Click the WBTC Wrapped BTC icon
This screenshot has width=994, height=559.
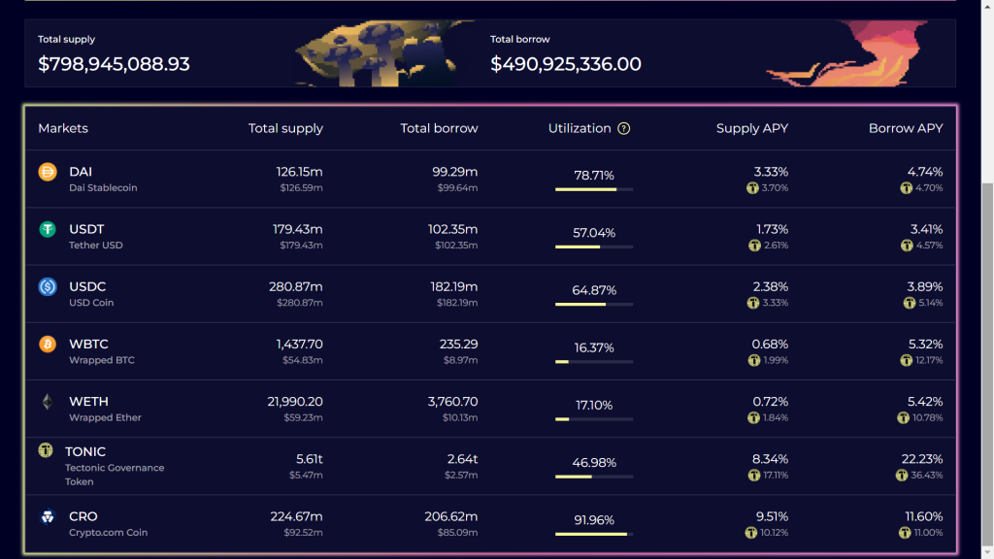pos(48,344)
